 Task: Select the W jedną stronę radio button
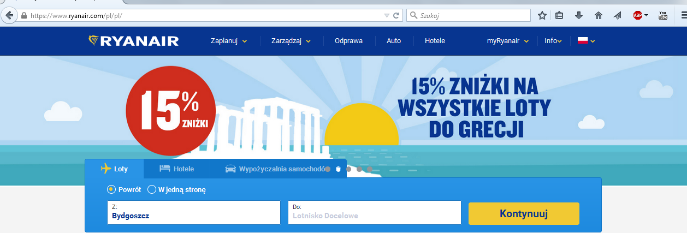pyautogui.click(x=152, y=189)
